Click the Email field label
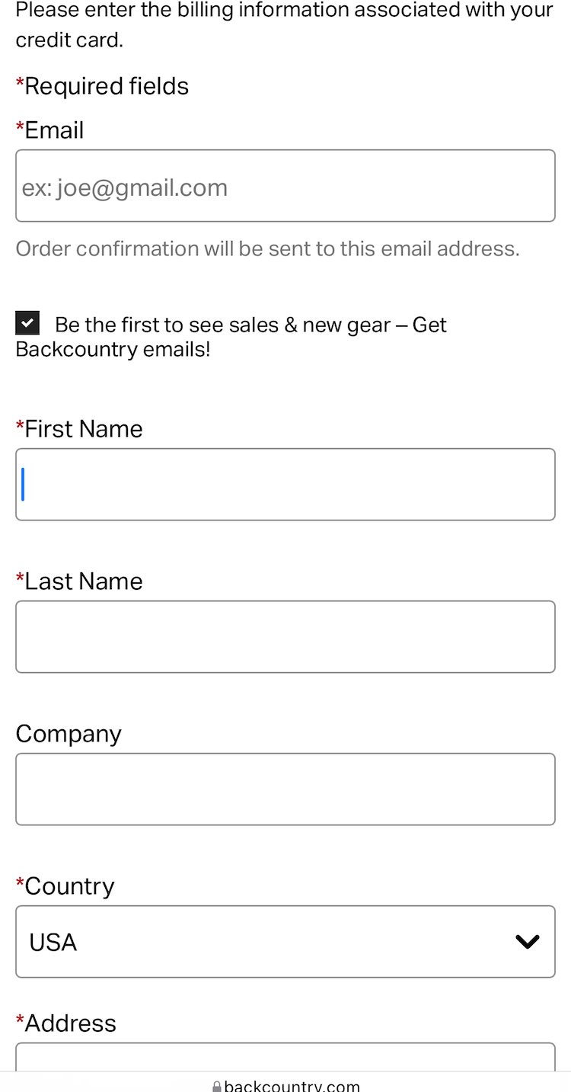This screenshot has height=1092, width=571. point(54,130)
